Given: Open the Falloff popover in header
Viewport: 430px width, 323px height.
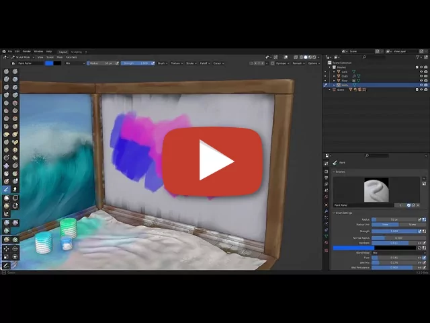Looking at the screenshot, I should pyautogui.click(x=204, y=63).
